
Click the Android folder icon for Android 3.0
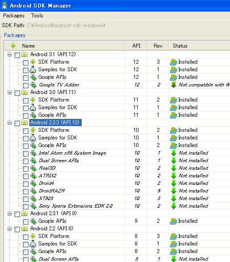pos(24,92)
